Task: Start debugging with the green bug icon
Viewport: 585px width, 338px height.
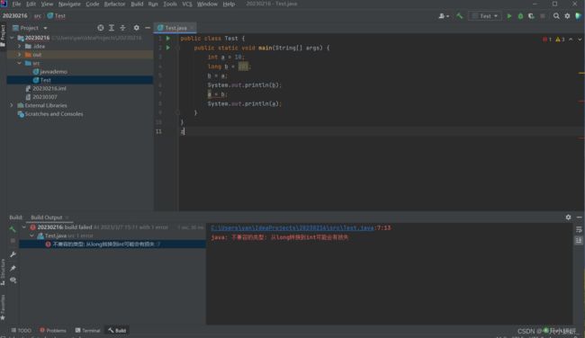Action: [520, 16]
